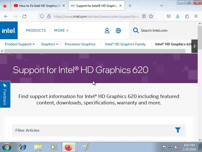The image size is (202, 152).
Task: Open a new tab with plus button
Action: [x=130, y=6]
